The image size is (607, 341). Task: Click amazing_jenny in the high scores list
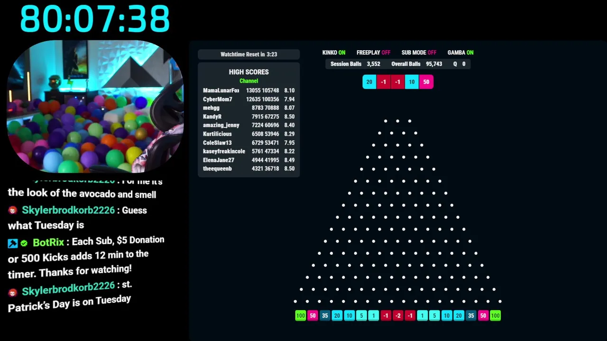pos(248,125)
